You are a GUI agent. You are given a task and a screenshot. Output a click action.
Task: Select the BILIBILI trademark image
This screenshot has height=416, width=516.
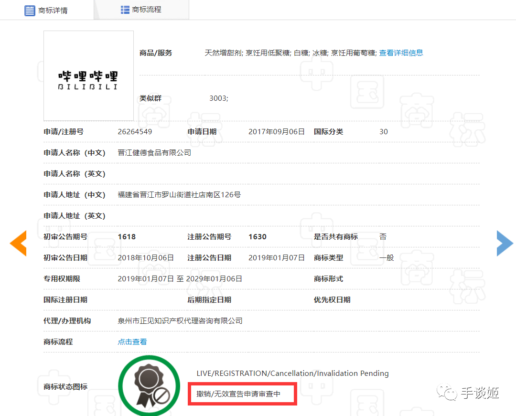[88, 76]
